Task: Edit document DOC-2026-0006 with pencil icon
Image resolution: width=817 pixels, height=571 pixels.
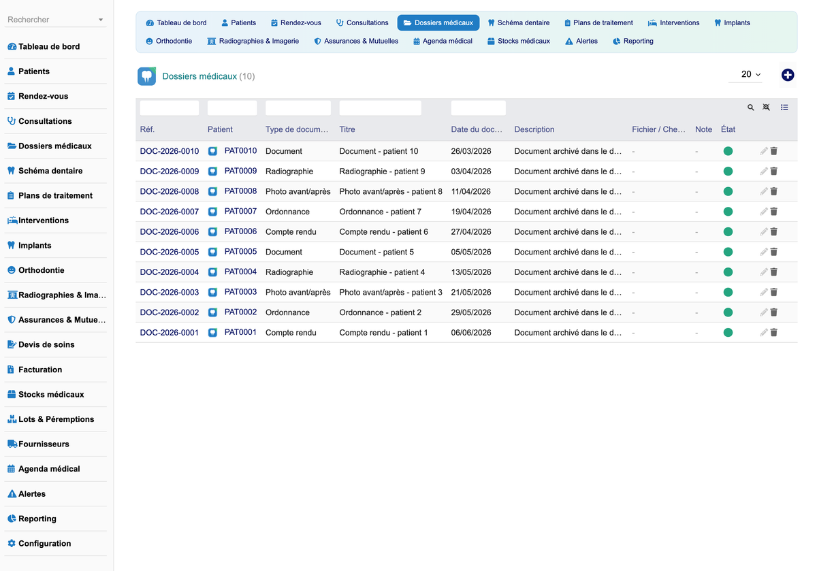Action: point(764,232)
